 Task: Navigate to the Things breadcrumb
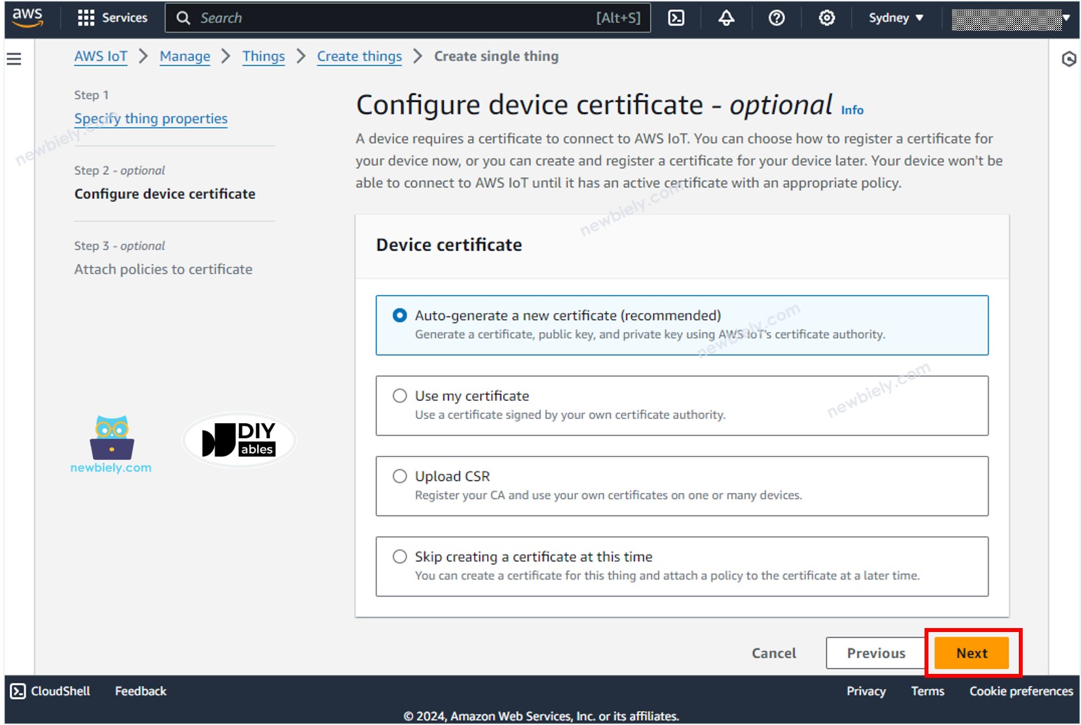[263, 56]
